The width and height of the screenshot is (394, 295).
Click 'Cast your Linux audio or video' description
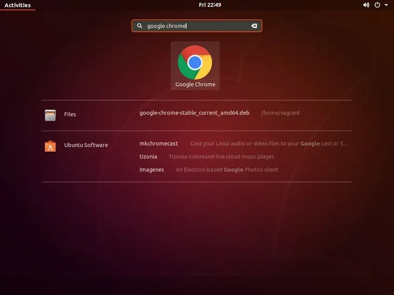tap(269, 143)
